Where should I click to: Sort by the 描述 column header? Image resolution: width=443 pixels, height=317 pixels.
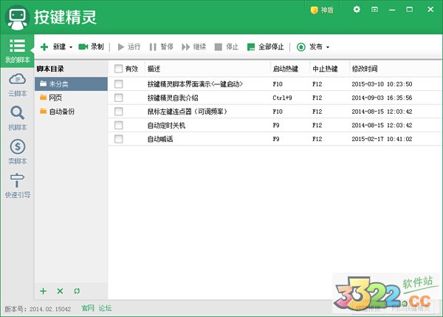[x=207, y=69]
